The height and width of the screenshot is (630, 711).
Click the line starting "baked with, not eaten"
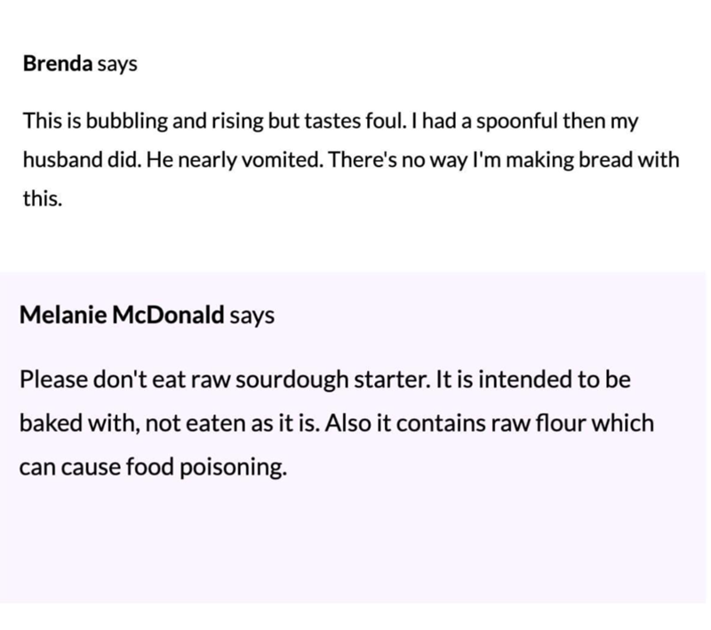click(336, 422)
